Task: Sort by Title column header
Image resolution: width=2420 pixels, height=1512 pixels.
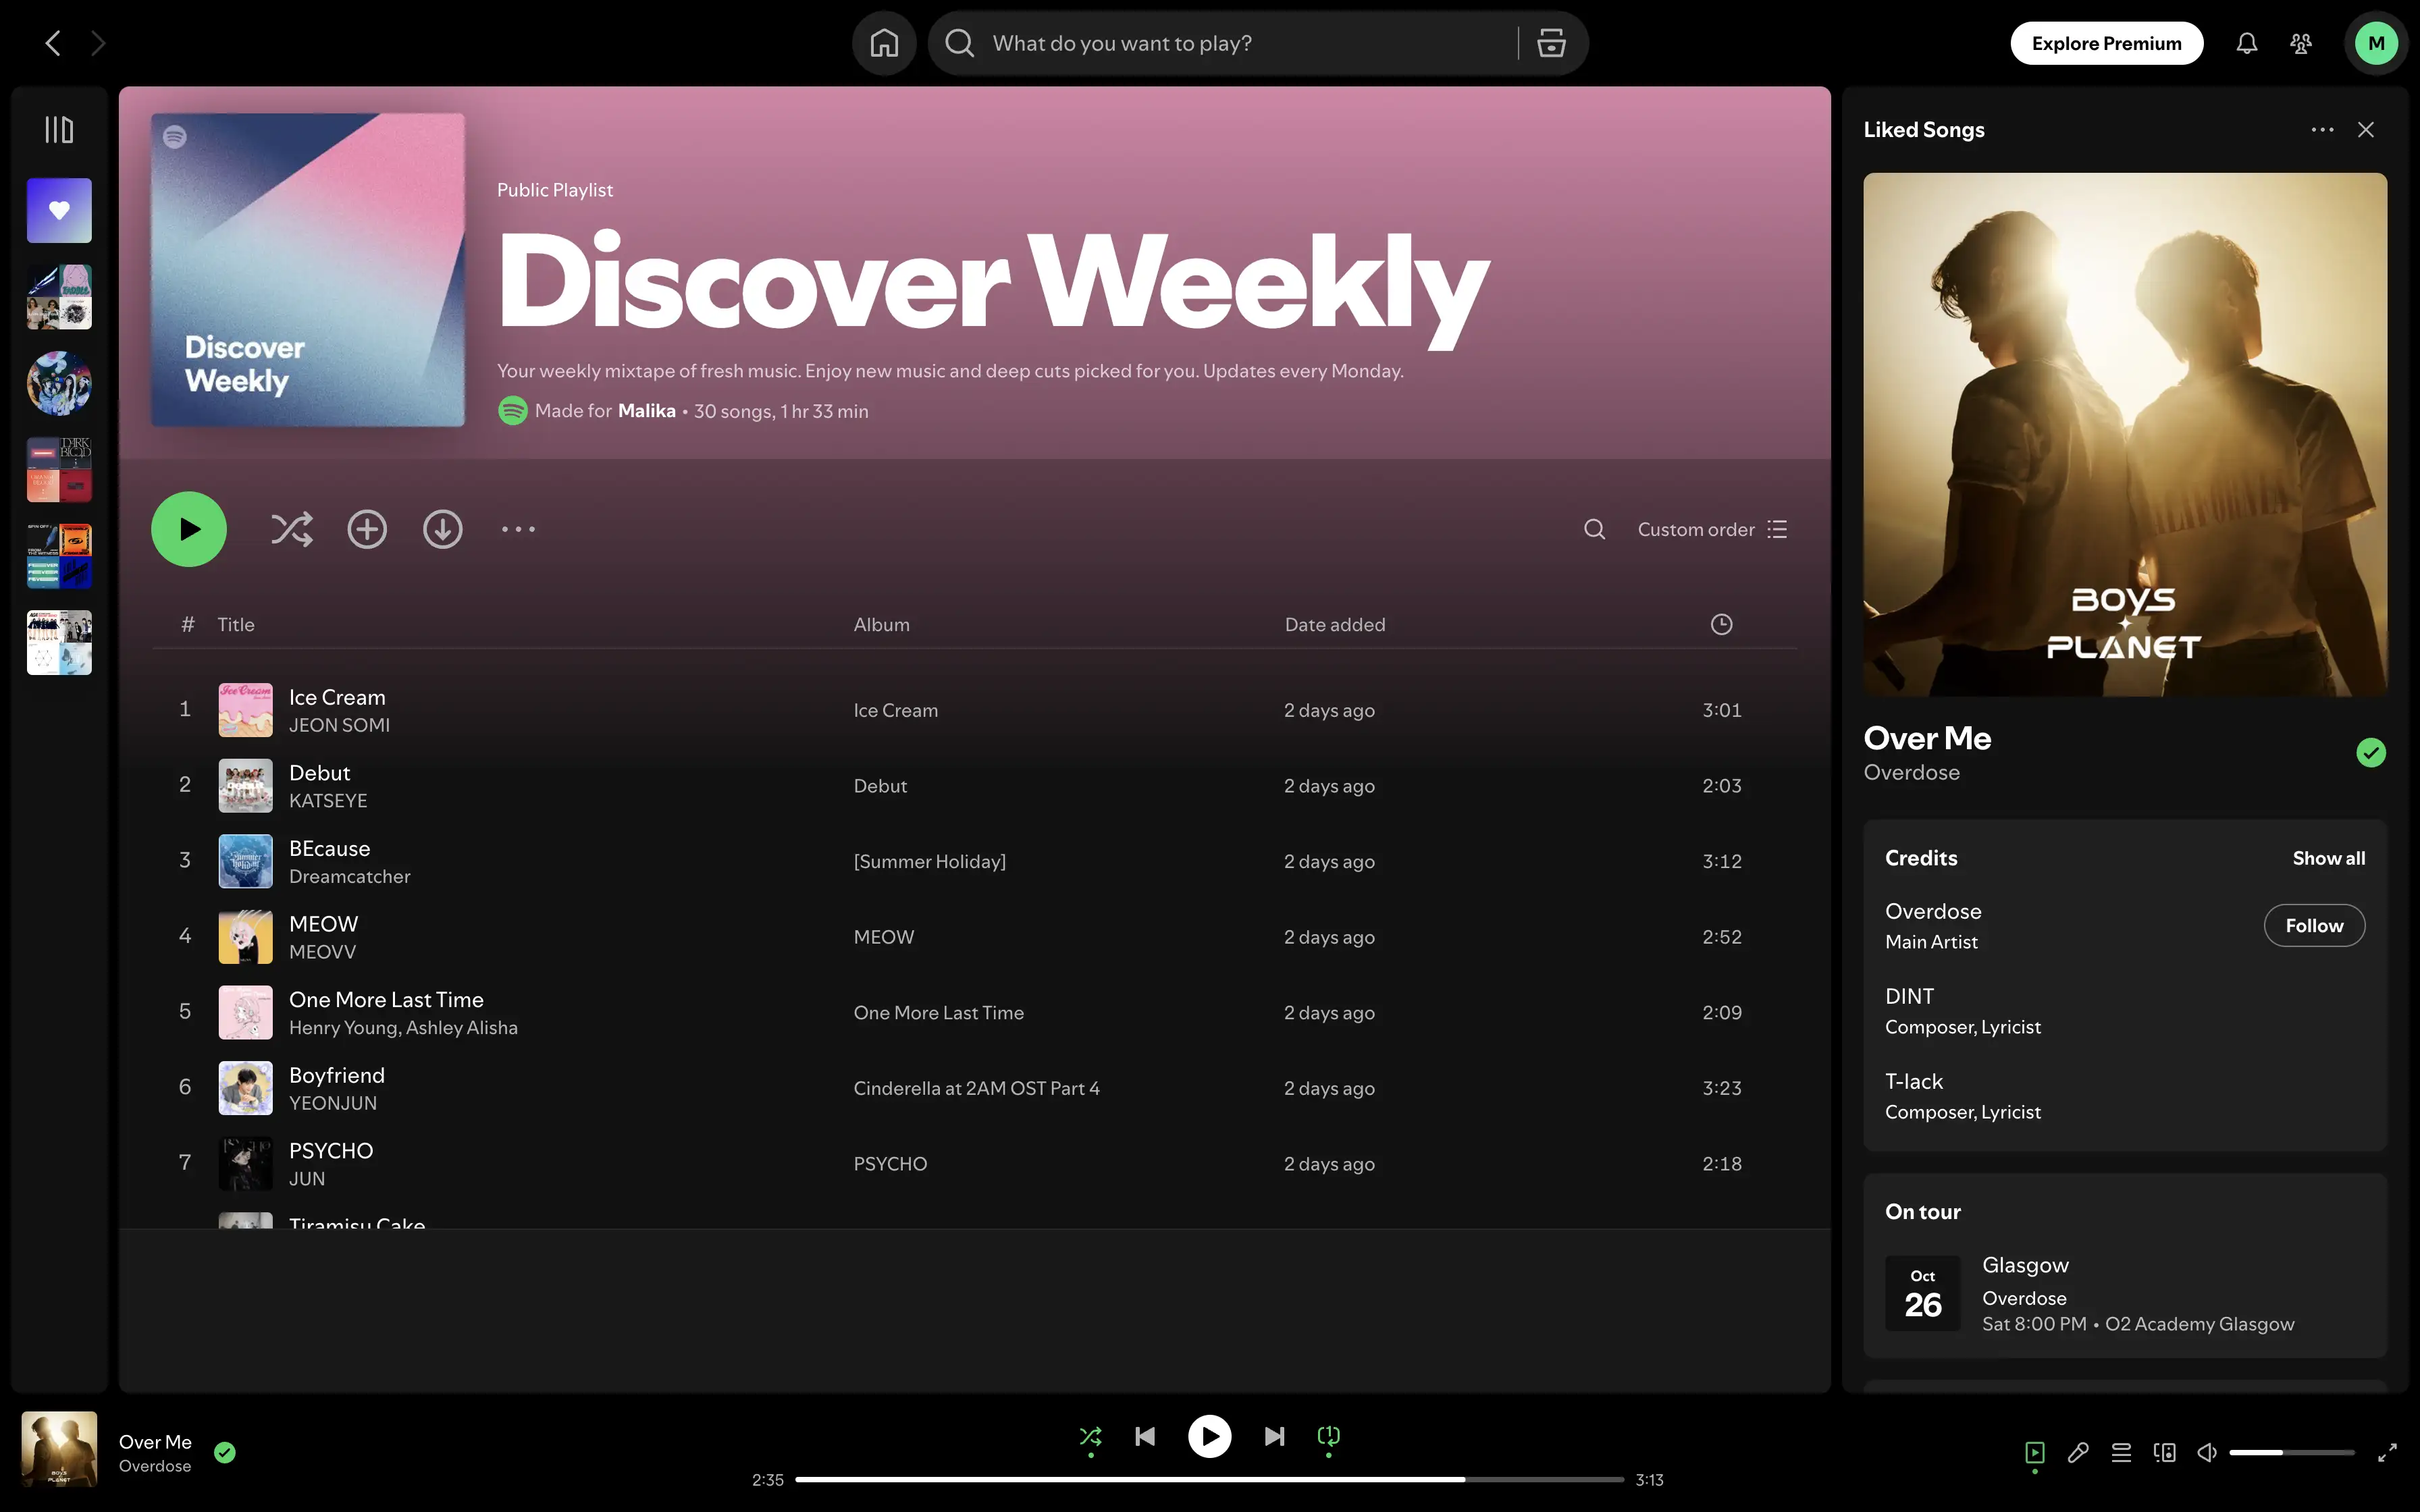Action: tap(236, 625)
